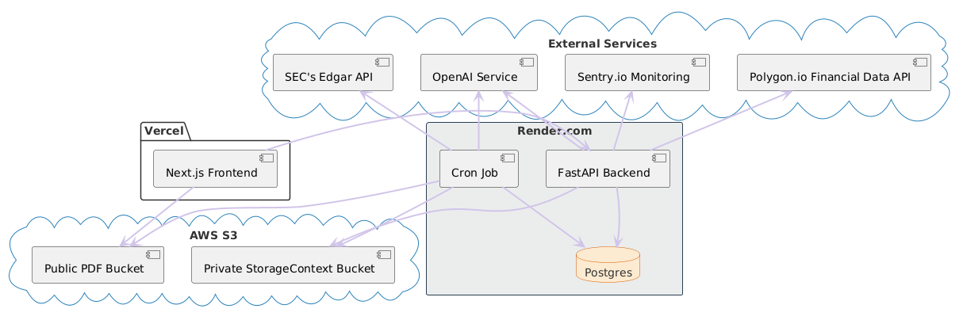The width and height of the screenshot is (963, 320).
Task: Click the Render.com container title
Action: pyautogui.click(x=554, y=131)
